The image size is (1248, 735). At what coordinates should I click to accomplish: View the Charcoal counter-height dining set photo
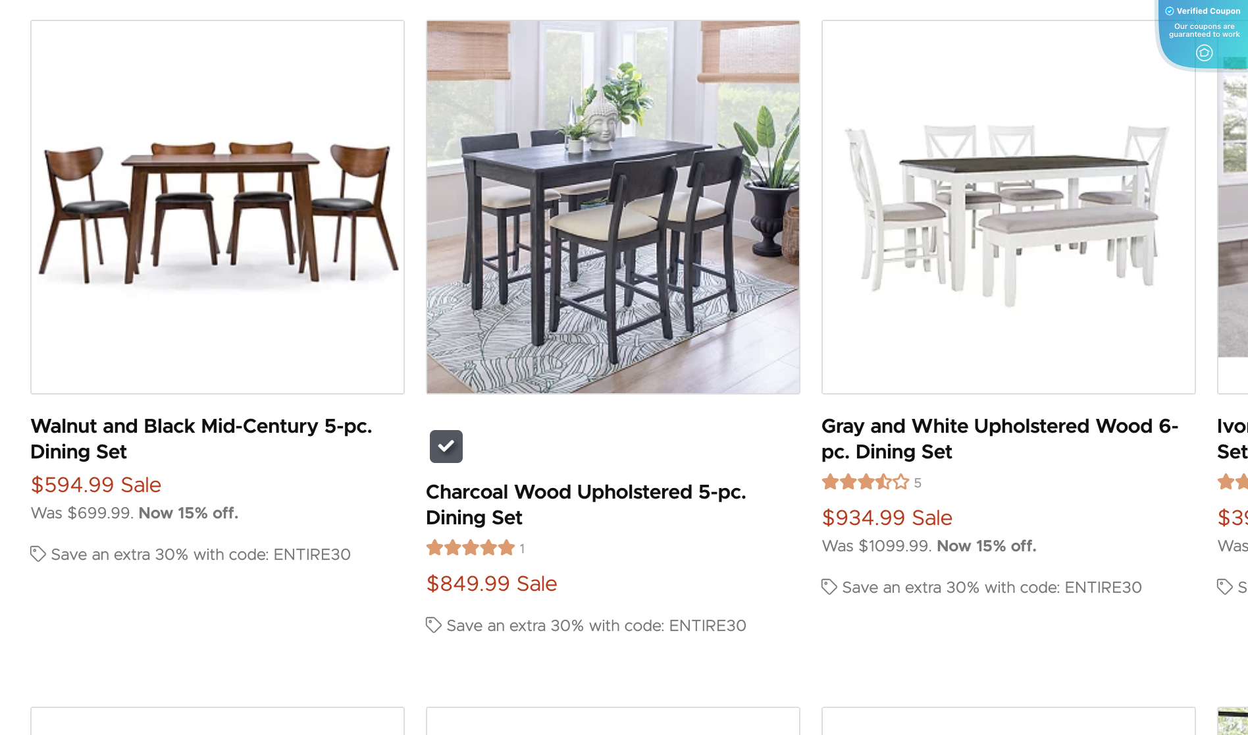click(x=613, y=207)
